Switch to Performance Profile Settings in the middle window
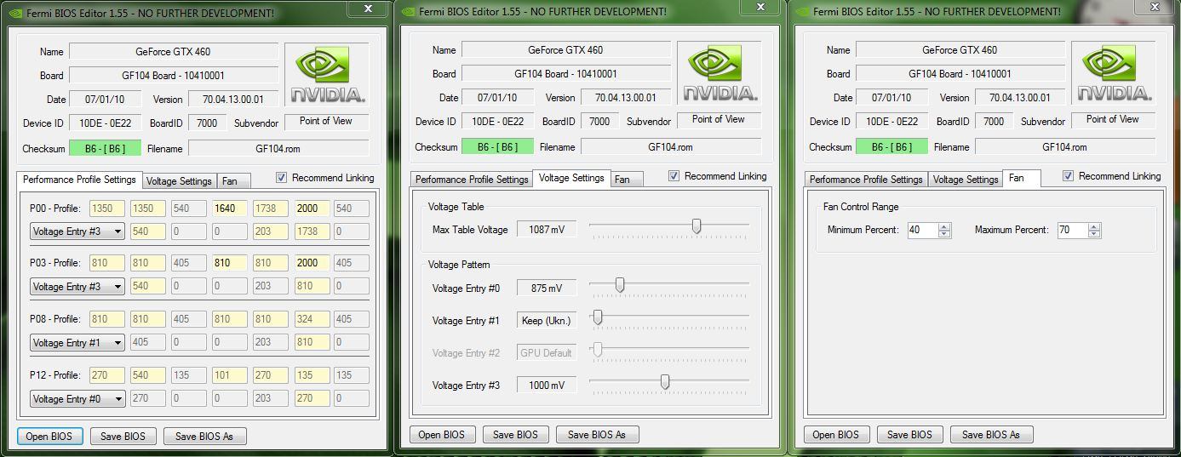The height and width of the screenshot is (457, 1181). coord(472,180)
